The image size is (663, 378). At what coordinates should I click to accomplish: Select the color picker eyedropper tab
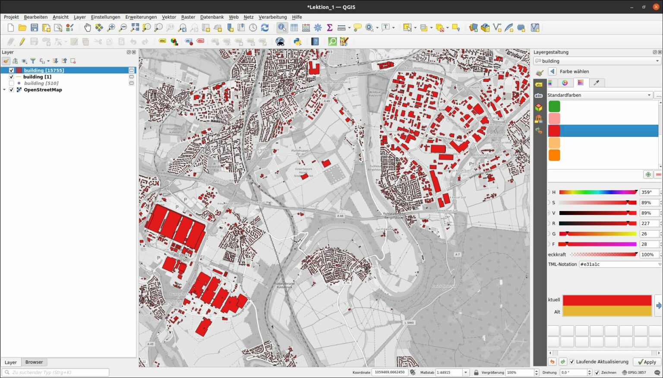[596, 82]
